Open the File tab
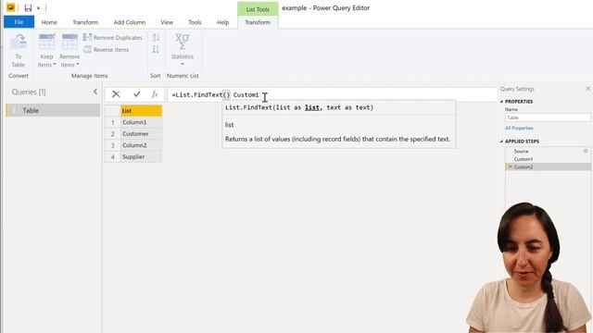 [19, 22]
